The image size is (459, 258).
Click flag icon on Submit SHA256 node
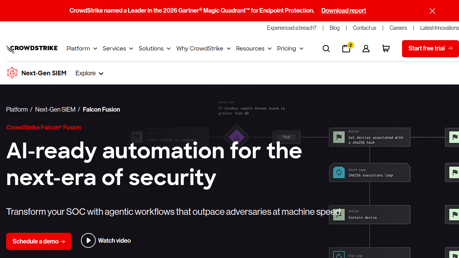(136, 137)
